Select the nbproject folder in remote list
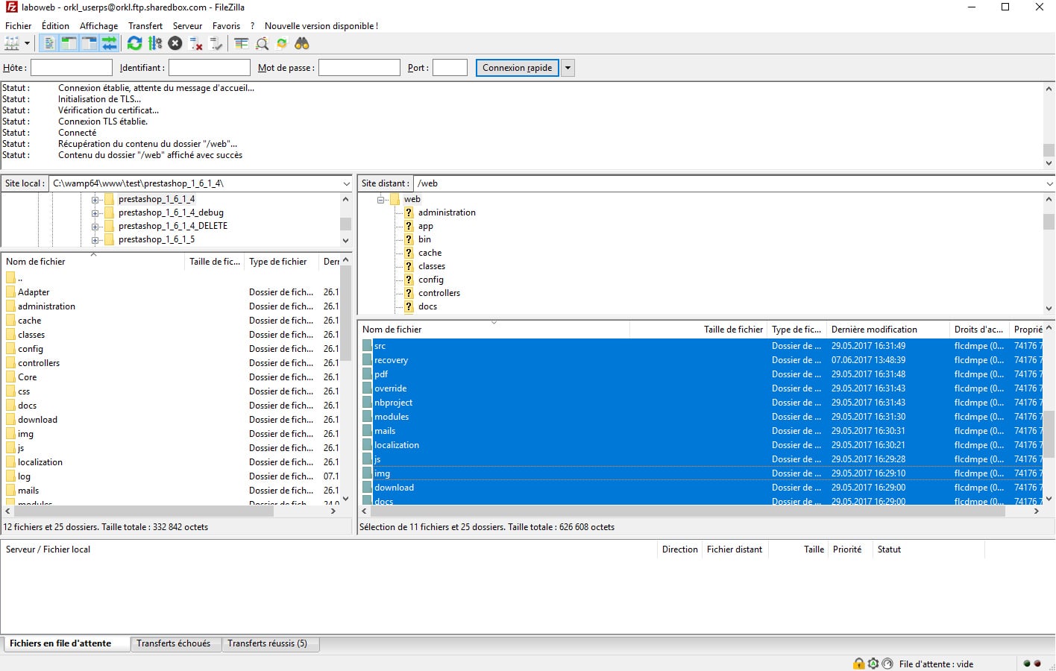1056x671 pixels. (393, 403)
